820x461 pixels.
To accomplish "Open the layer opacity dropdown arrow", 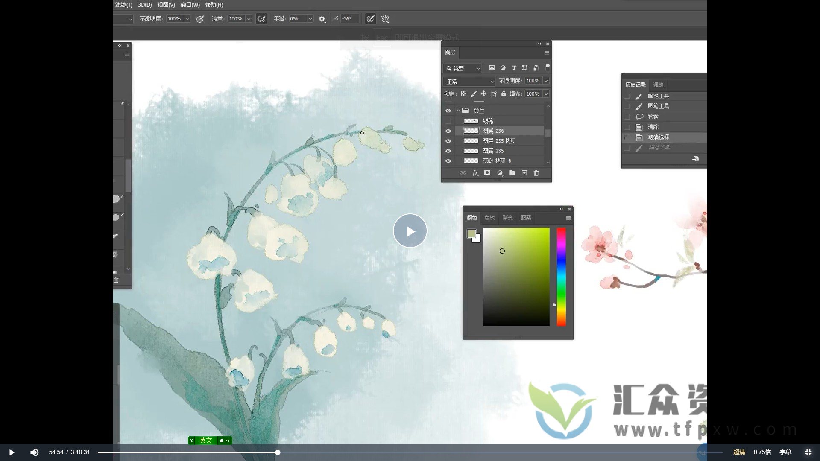I will [546, 81].
